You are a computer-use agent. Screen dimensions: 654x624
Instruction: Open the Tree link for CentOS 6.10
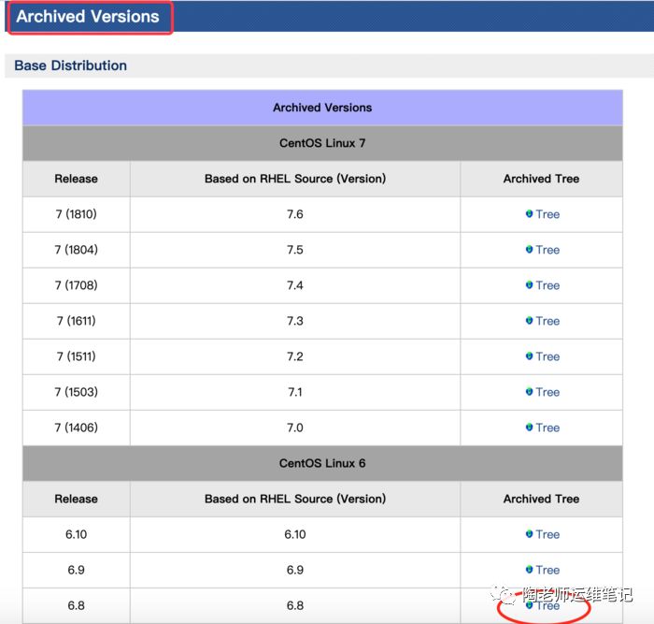point(547,534)
